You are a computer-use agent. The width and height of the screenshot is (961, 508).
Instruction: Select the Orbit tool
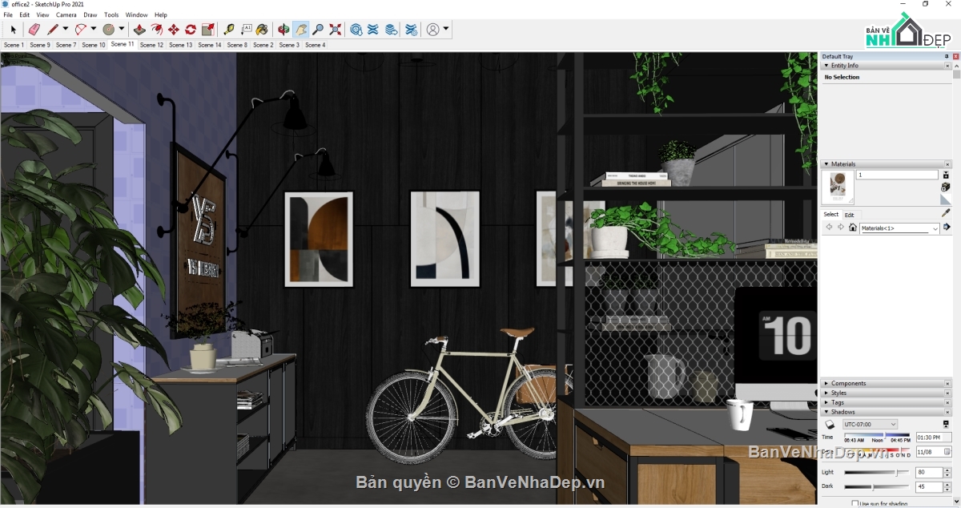[283, 30]
